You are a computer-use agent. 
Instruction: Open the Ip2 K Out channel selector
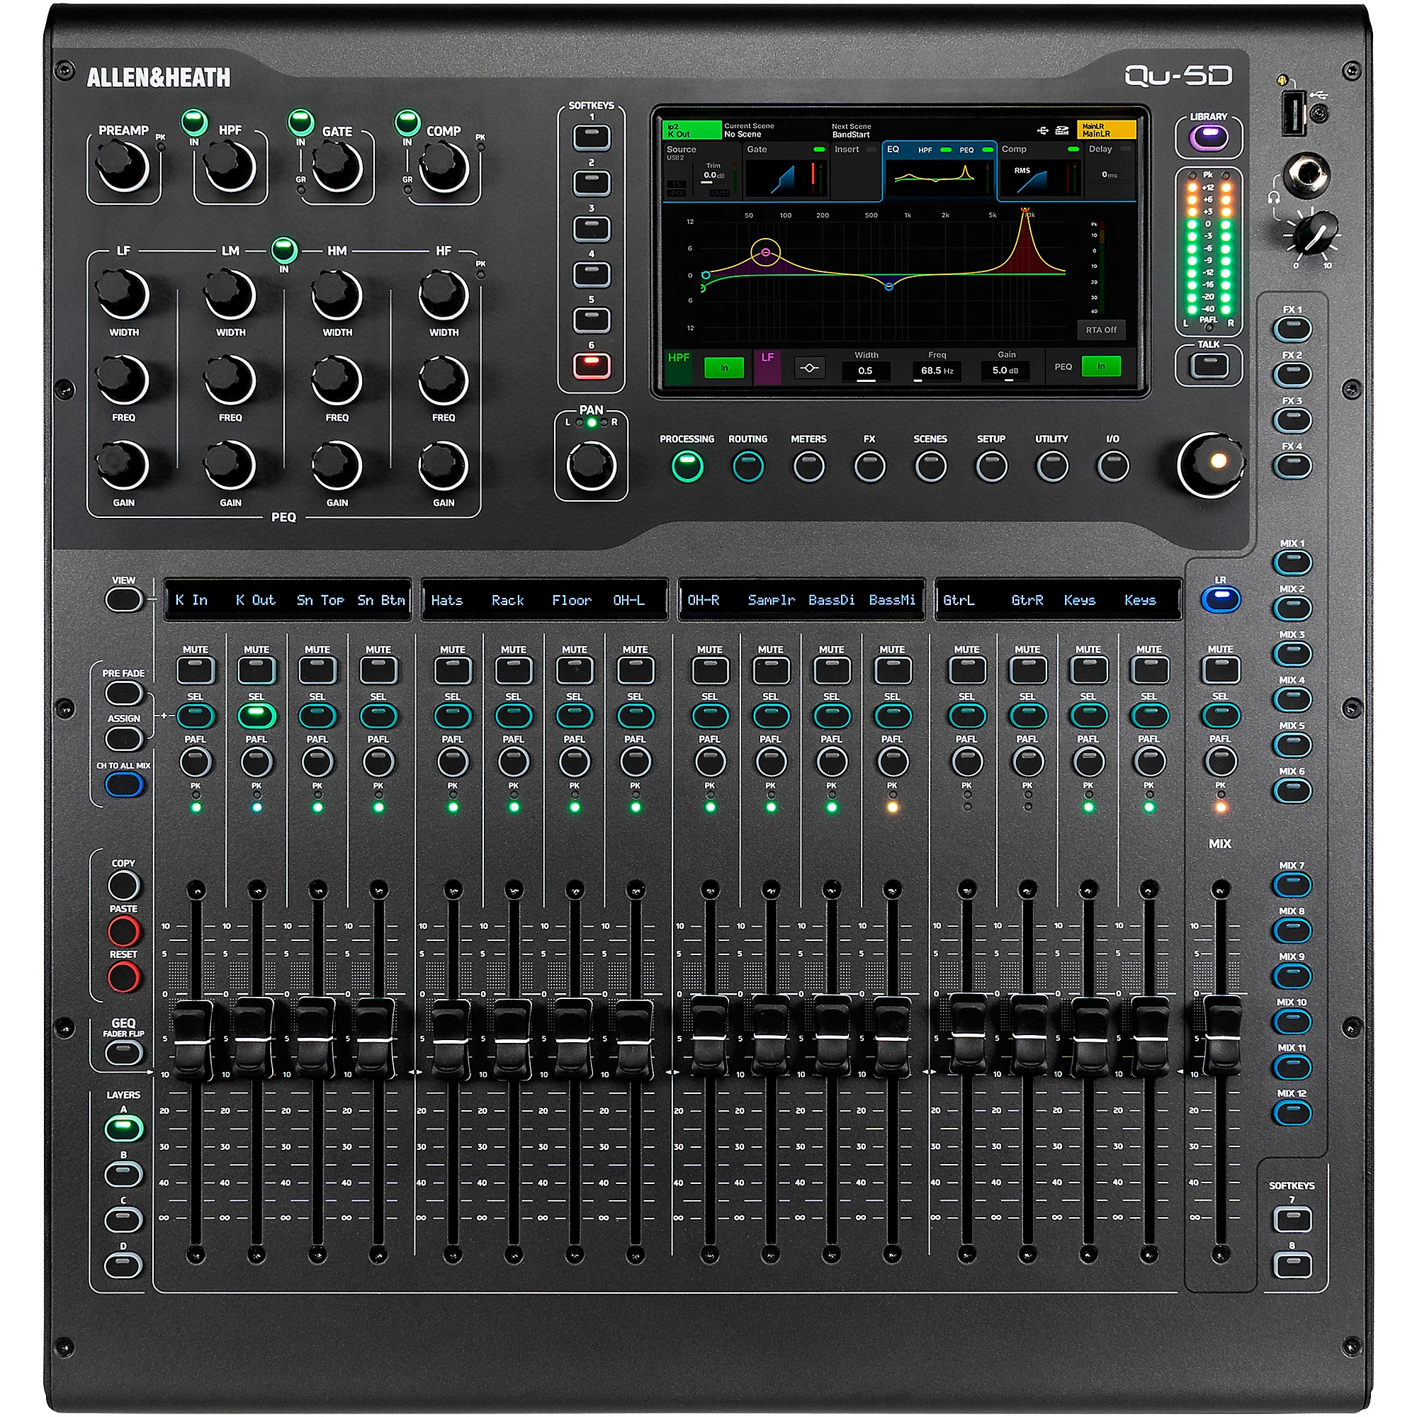(691, 130)
